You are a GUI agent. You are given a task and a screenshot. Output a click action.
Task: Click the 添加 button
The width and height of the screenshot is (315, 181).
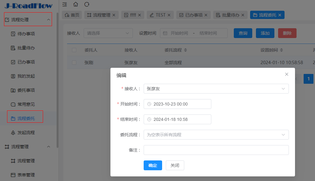[x=265, y=33]
